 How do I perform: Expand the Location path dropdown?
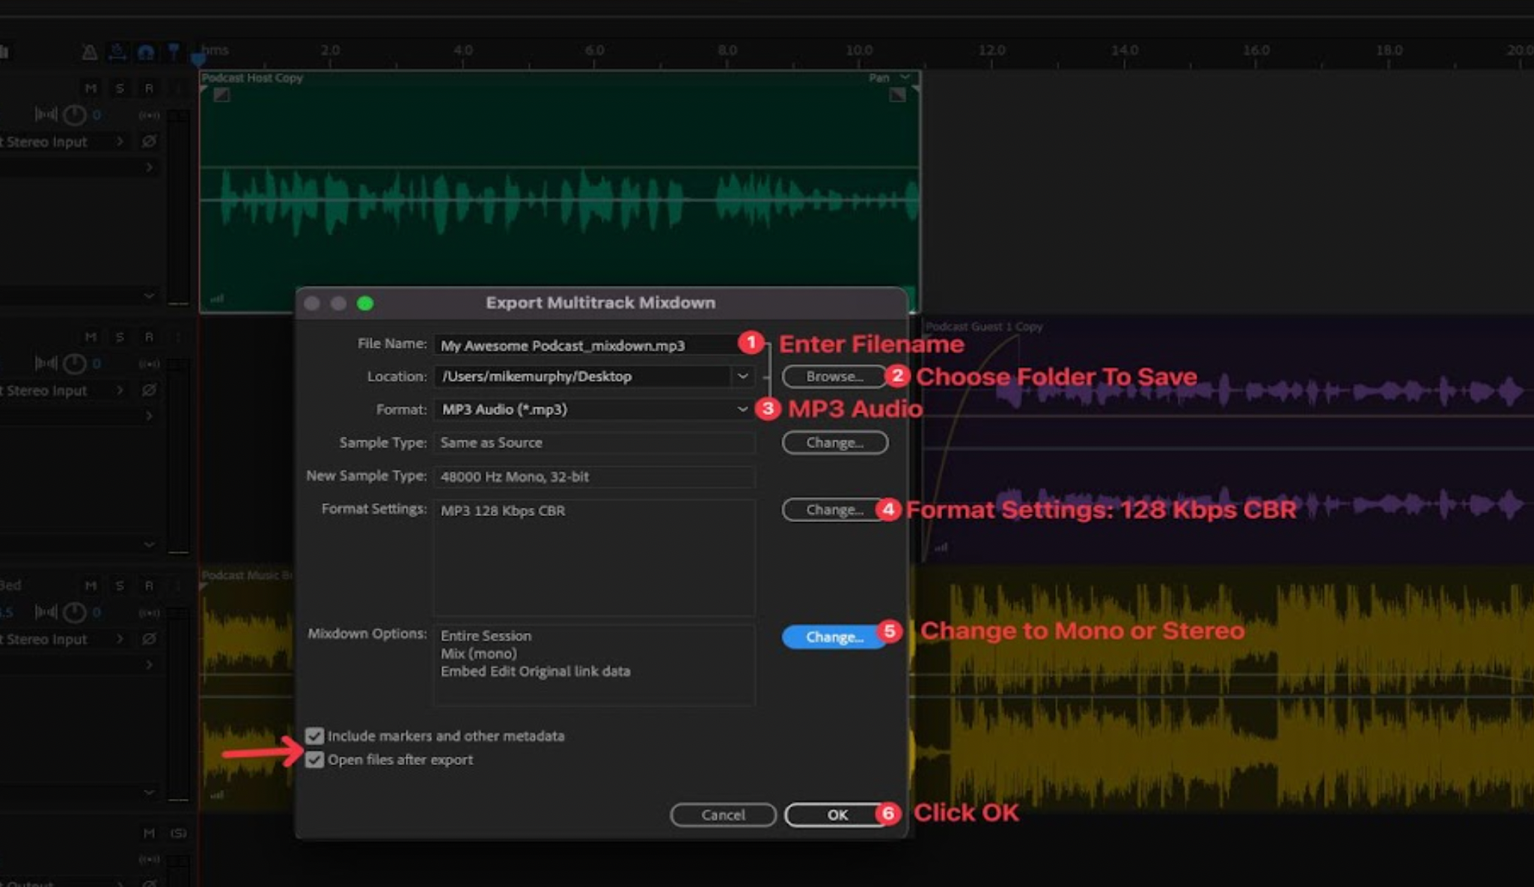(742, 376)
